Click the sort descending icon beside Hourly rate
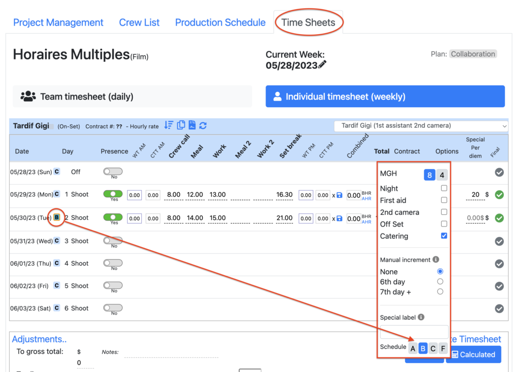 click(x=168, y=125)
